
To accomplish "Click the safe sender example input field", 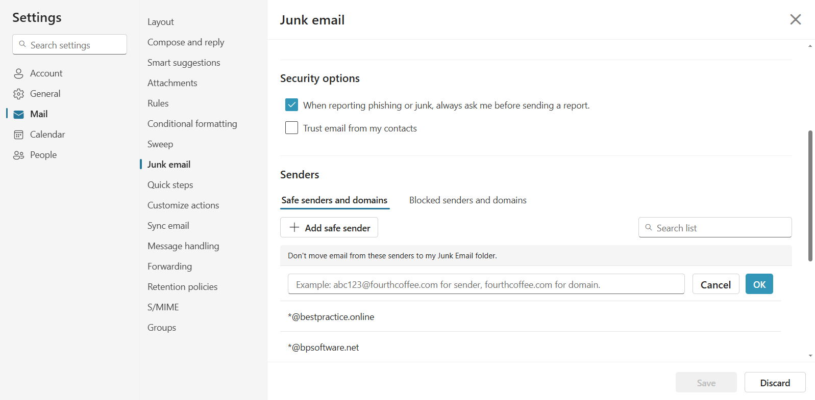I will tap(486, 284).
